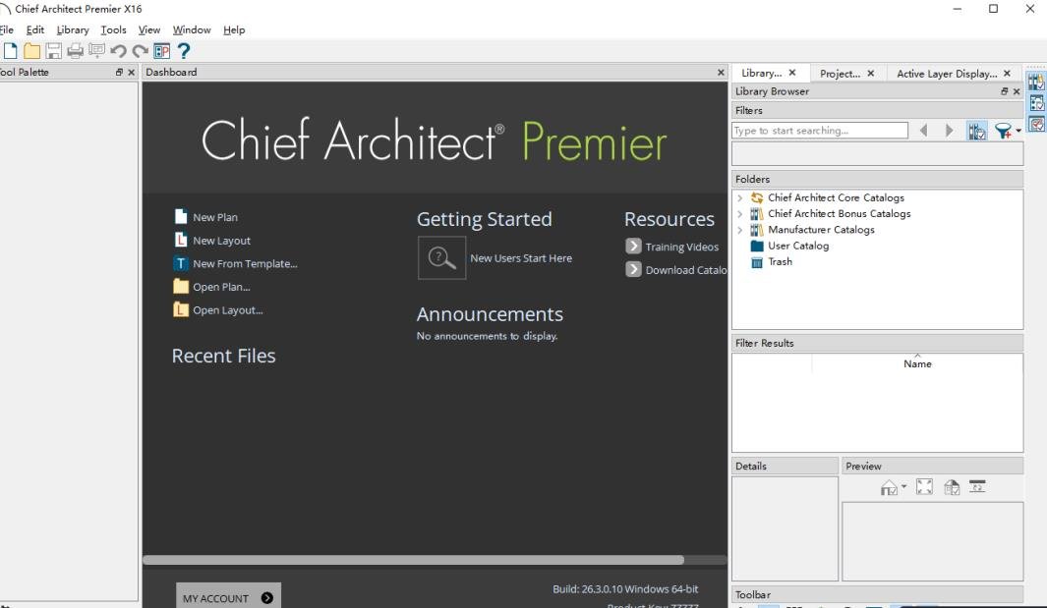Select Trash in the folder tree

click(780, 261)
